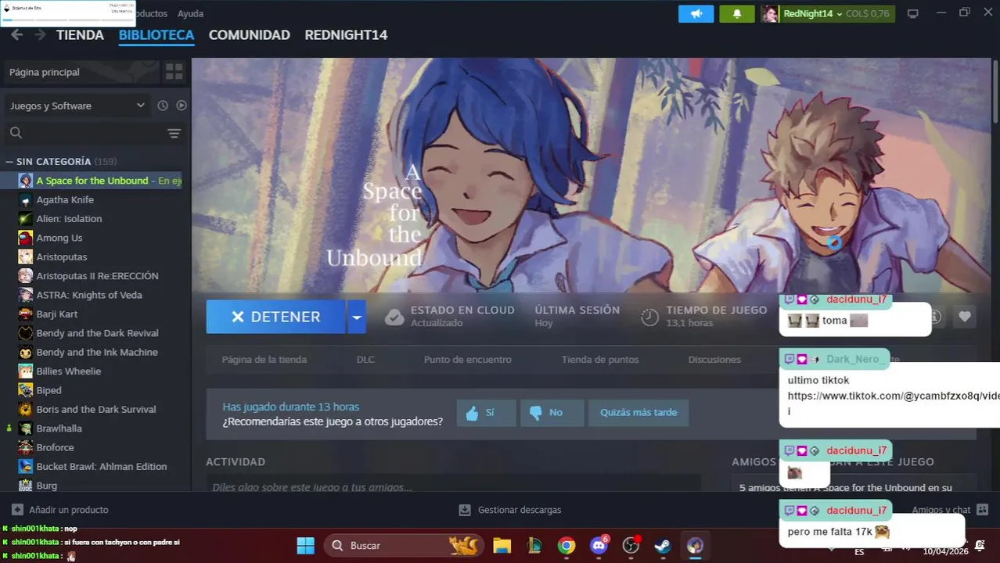
Task: Open RedNight14 account dropdown
Action: tap(826, 14)
